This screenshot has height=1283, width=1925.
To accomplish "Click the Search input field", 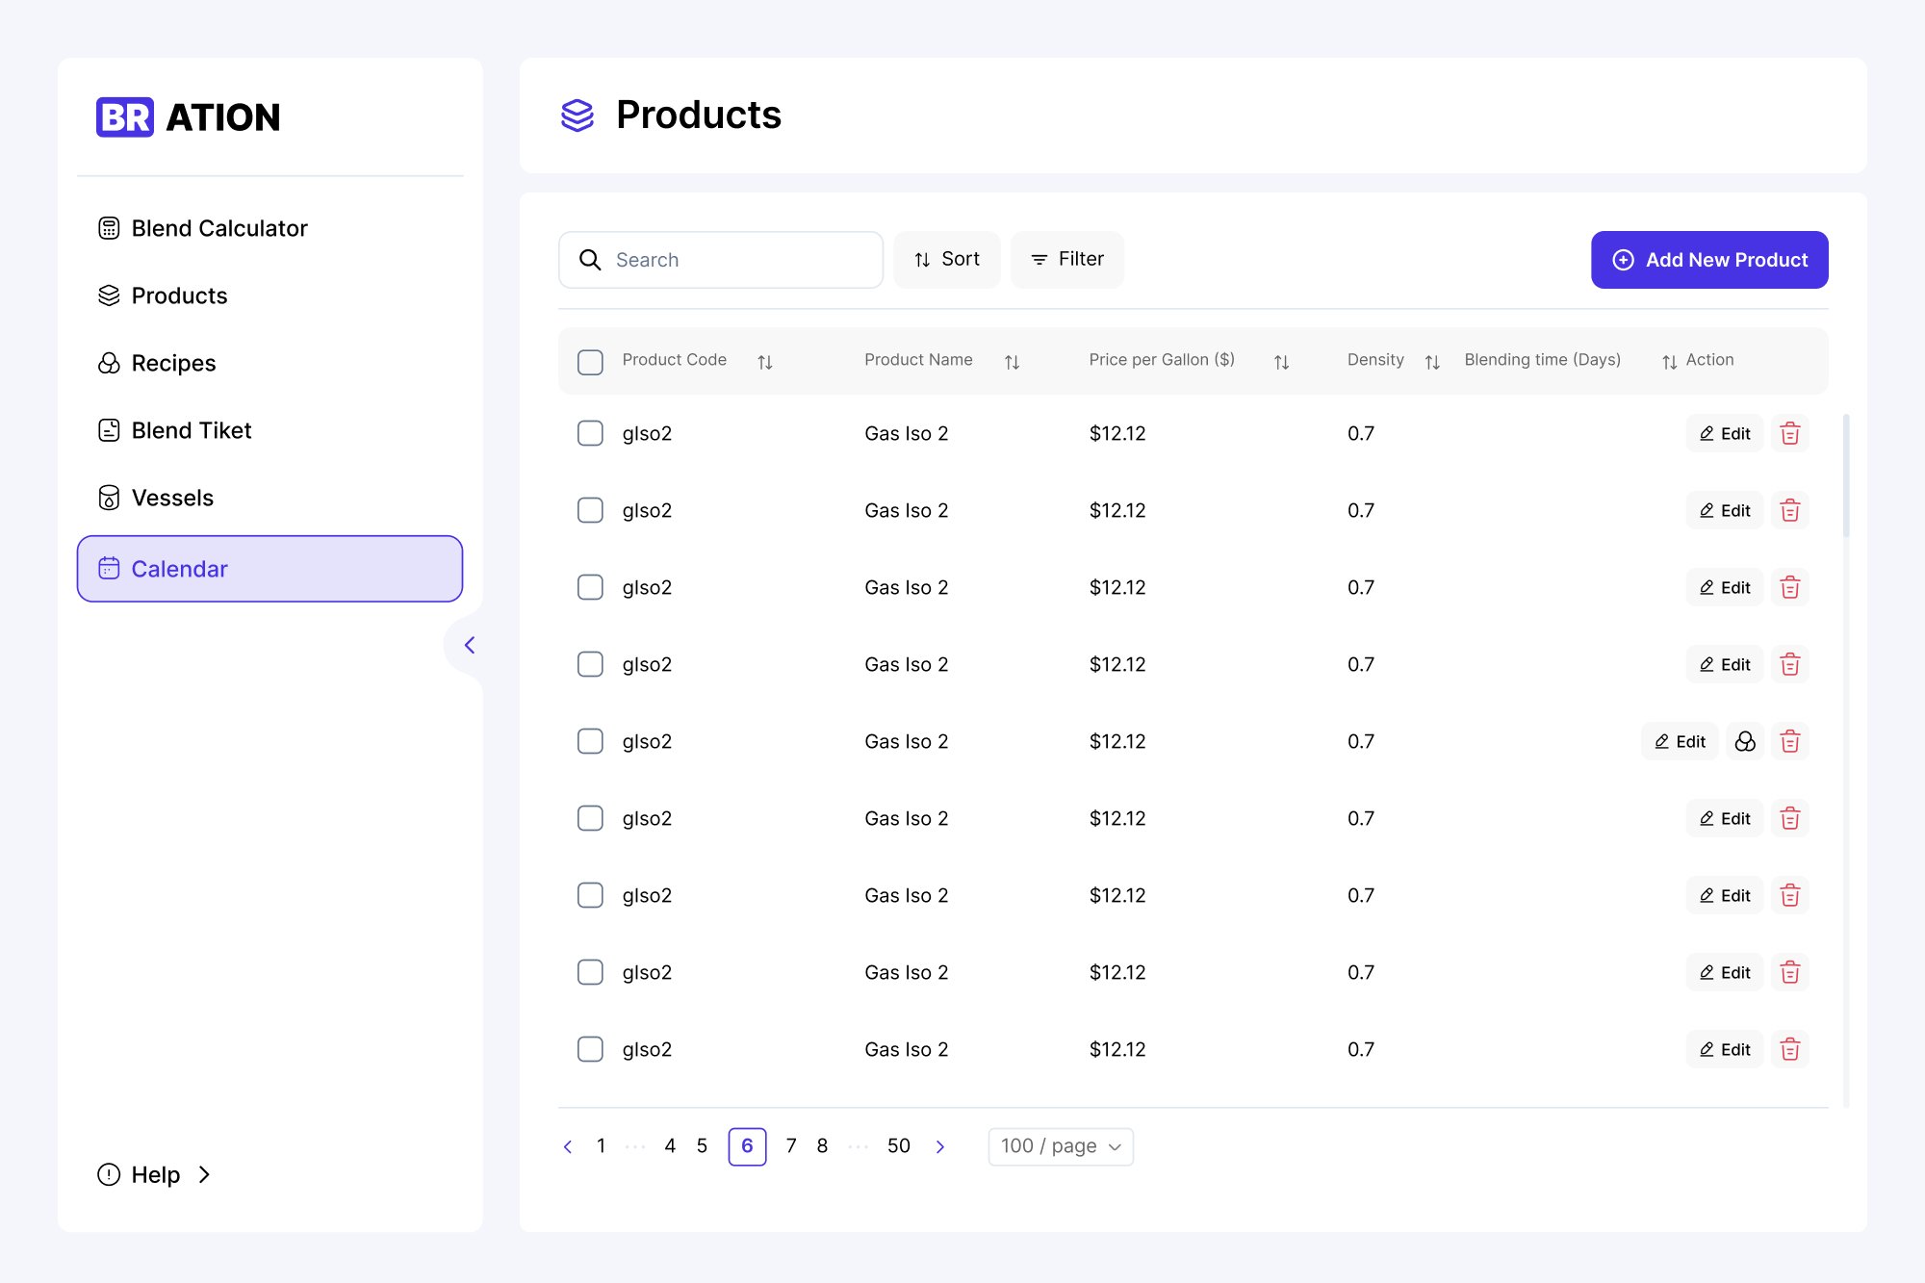I will click(731, 260).
